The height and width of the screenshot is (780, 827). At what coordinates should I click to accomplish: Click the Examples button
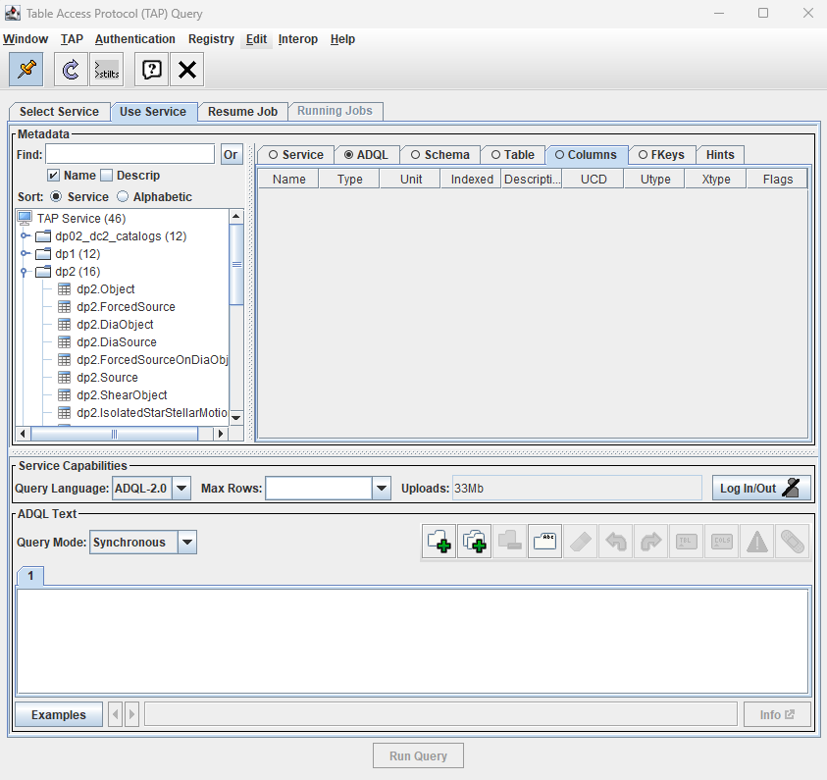pyautogui.click(x=59, y=714)
